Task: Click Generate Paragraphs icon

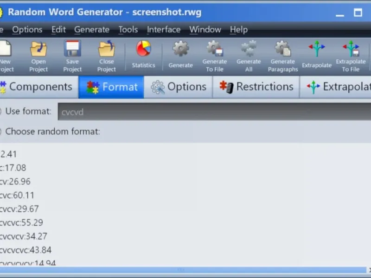Action: [283, 49]
